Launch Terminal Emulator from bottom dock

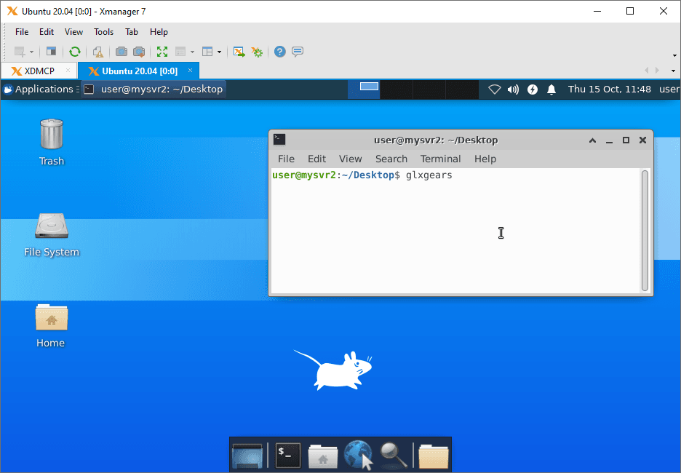tap(288, 456)
